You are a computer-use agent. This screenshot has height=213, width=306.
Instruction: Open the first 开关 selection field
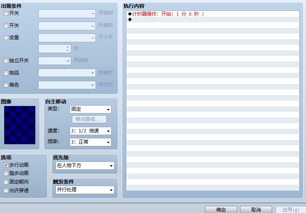point(67,14)
